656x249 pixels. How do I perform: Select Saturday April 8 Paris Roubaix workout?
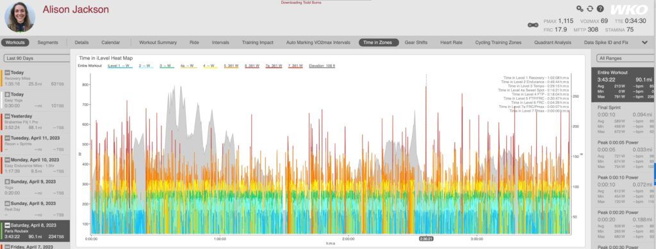pos(35,231)
